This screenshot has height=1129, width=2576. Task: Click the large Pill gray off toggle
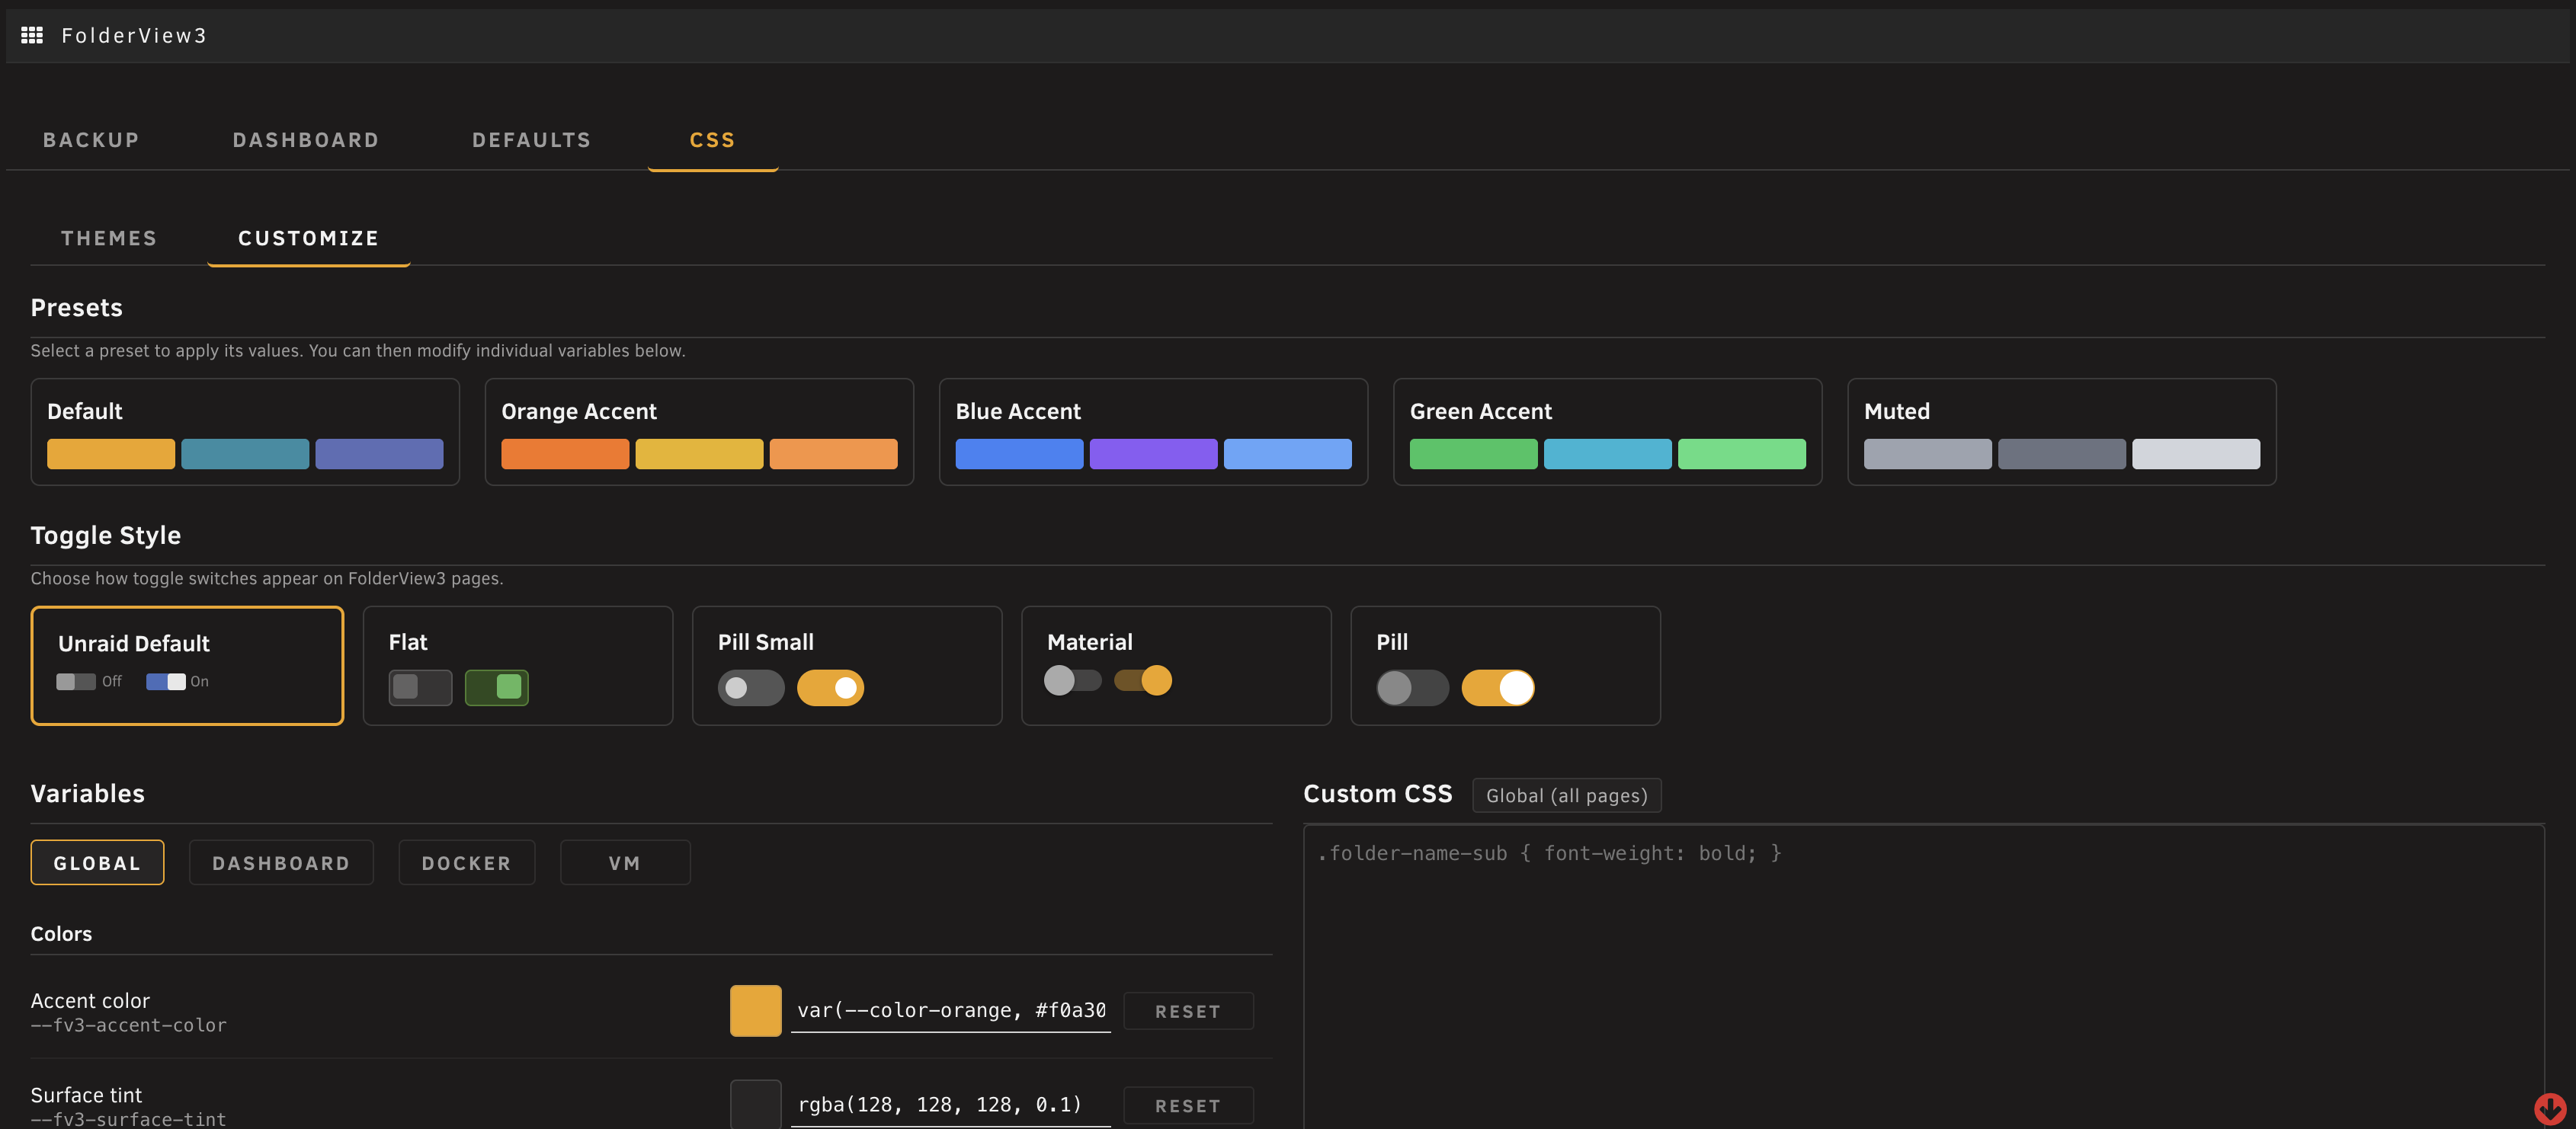coord(1412,687)
